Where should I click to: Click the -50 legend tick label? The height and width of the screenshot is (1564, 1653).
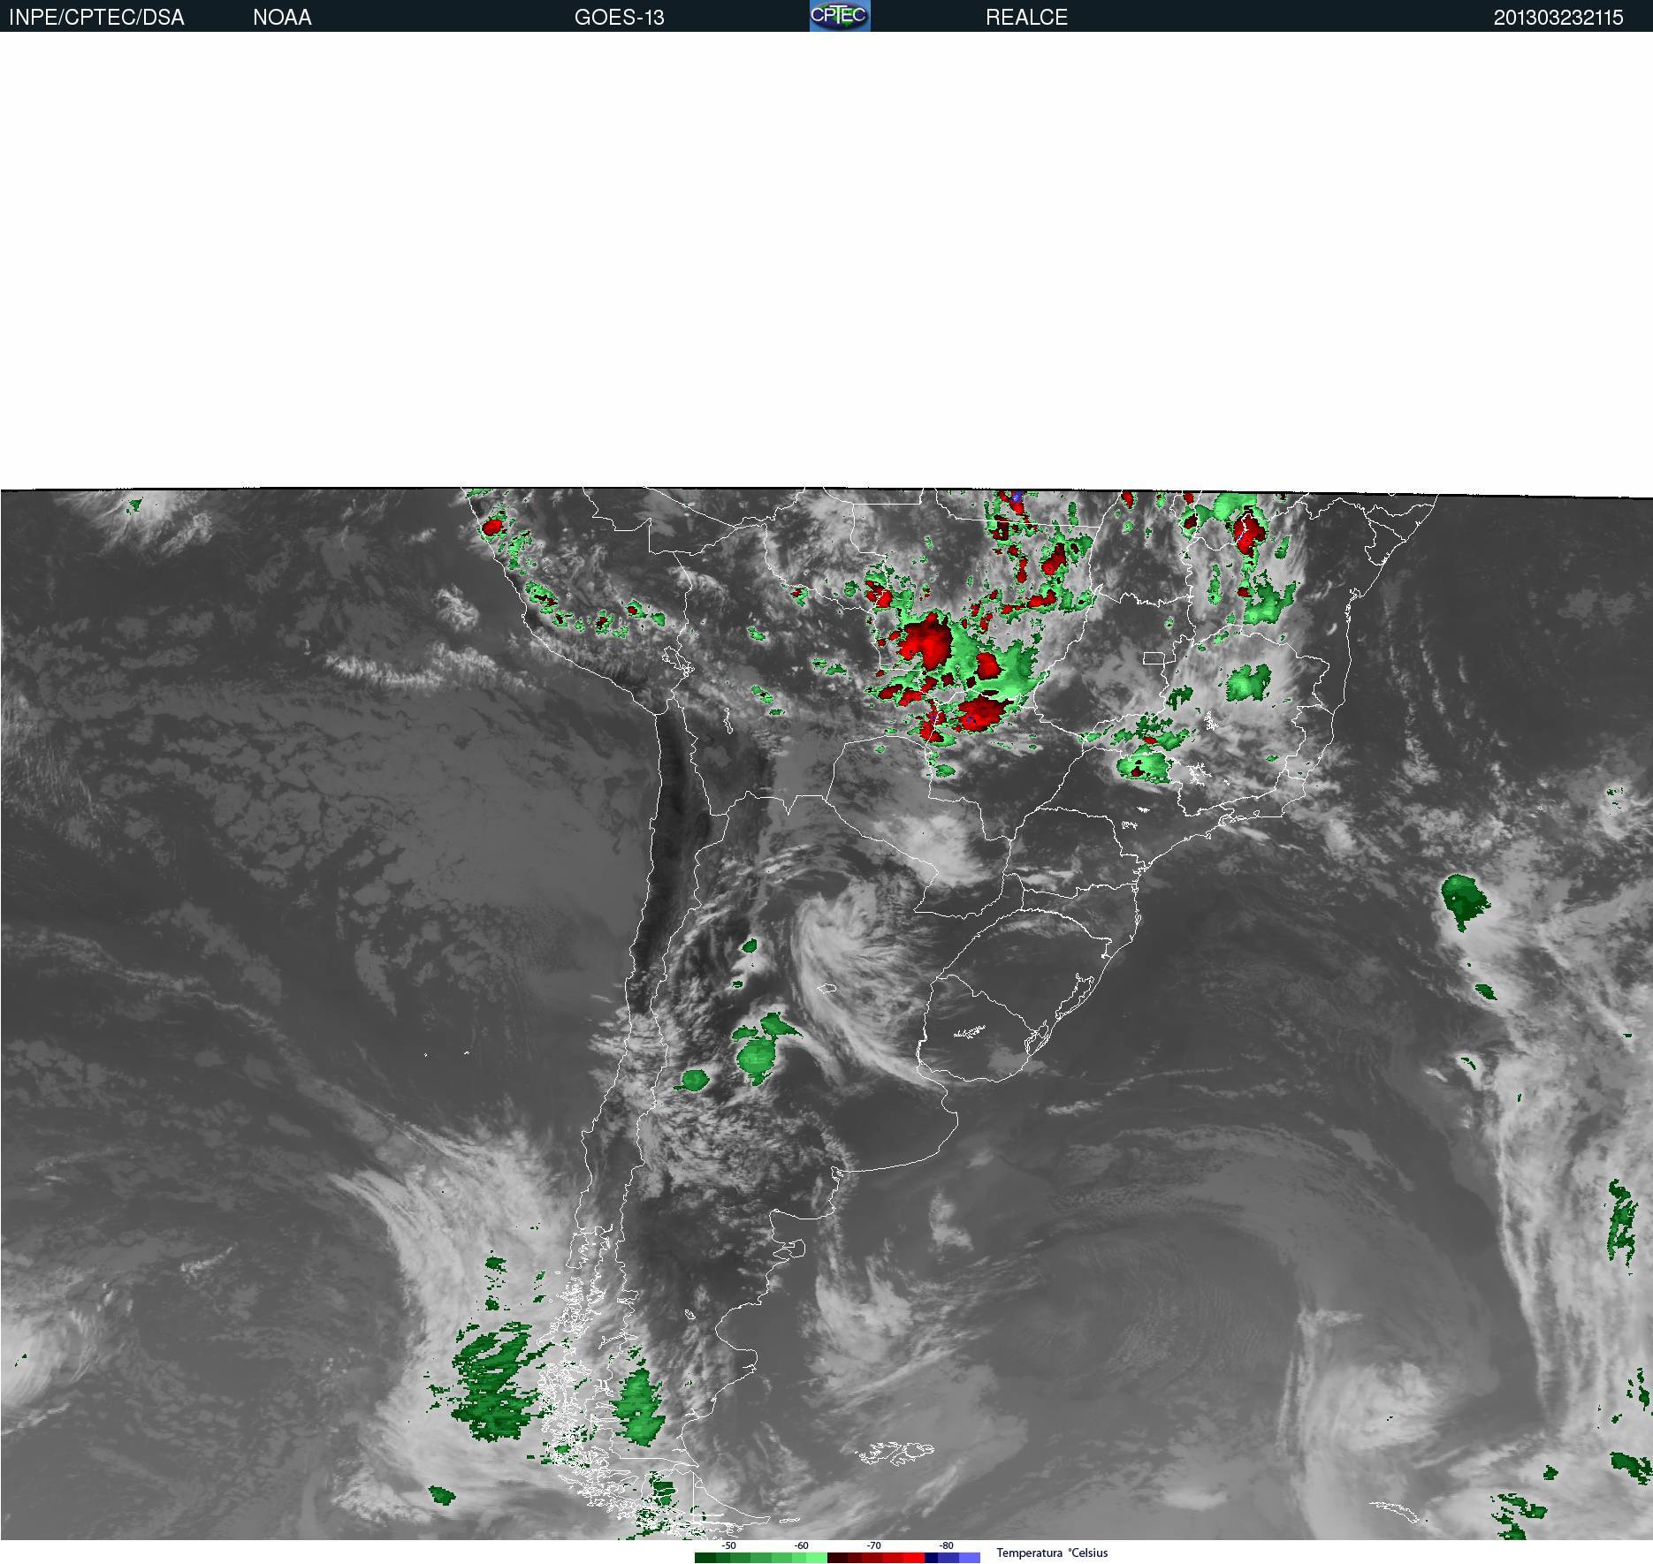click(728, 1545)
